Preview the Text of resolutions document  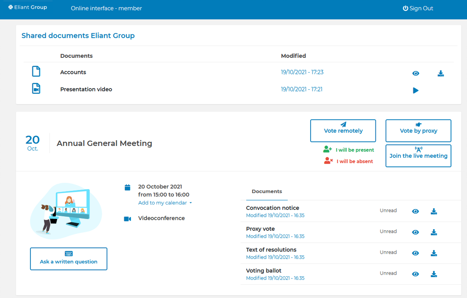pos(415,253)
